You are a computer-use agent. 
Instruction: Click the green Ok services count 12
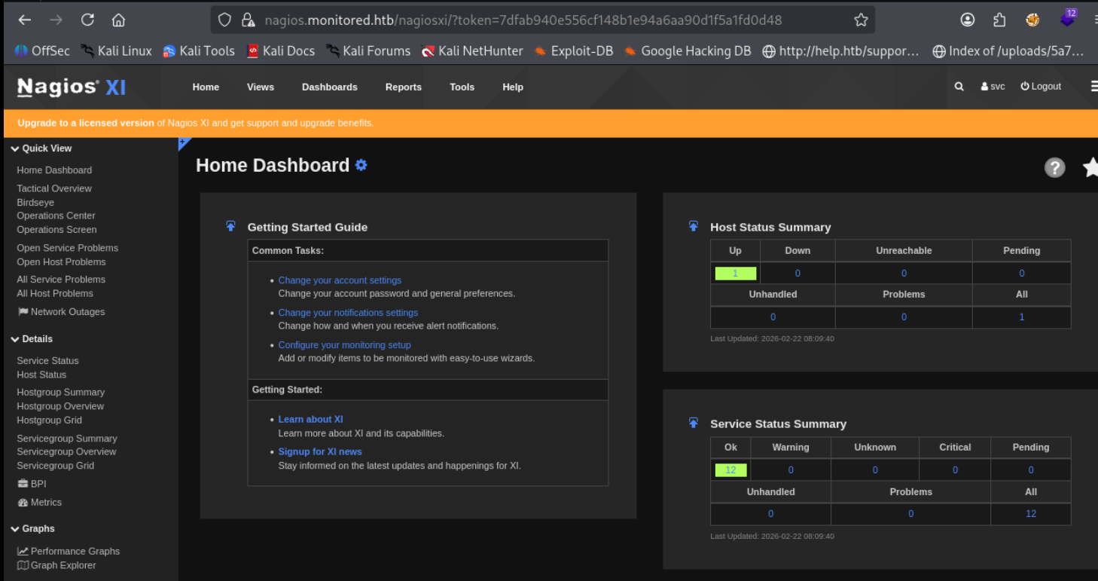point(730,470)
